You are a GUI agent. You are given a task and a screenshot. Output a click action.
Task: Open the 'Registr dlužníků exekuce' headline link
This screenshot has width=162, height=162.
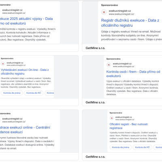click(x=130, y=23)
